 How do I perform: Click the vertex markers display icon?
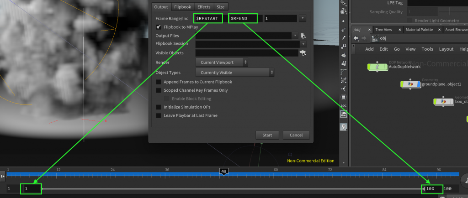point(344,89)
